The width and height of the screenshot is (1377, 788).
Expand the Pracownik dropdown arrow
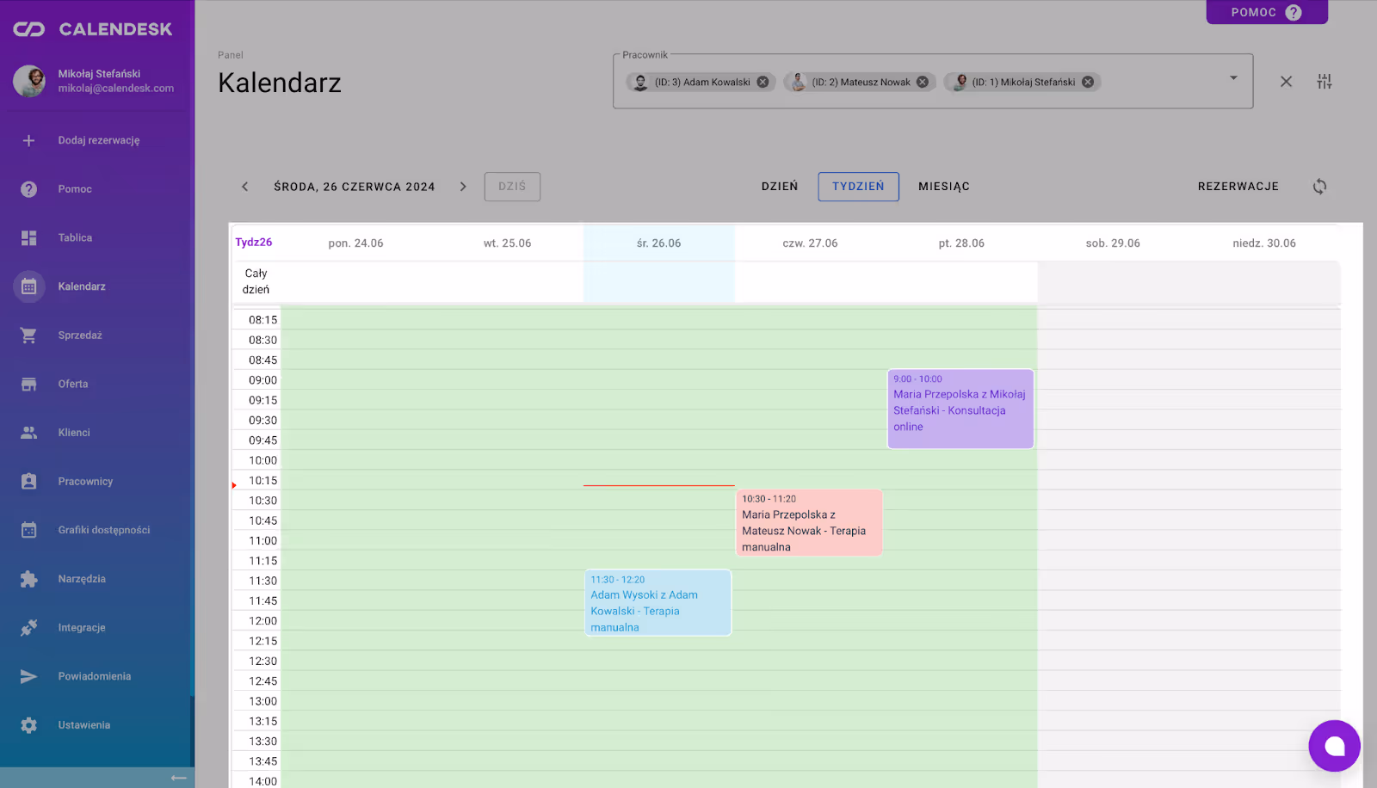click(1233, 78)
